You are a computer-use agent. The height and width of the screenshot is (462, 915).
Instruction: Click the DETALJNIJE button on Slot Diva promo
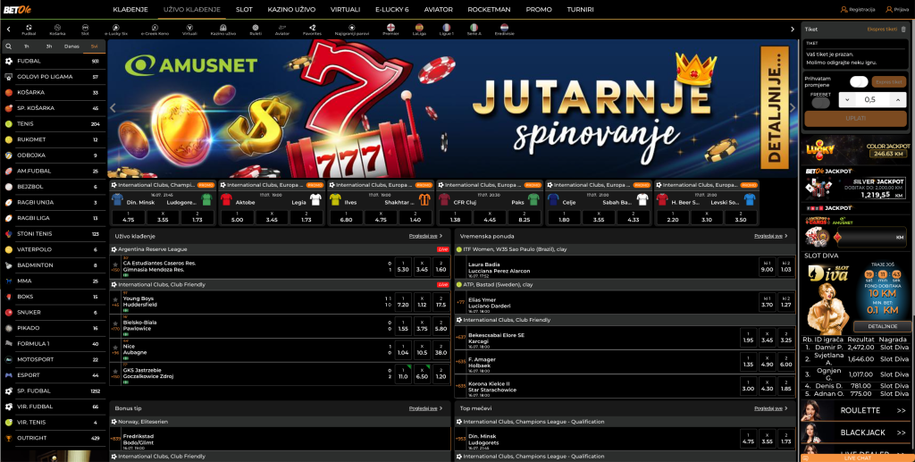pyautogui.click(x=882, y=327)
